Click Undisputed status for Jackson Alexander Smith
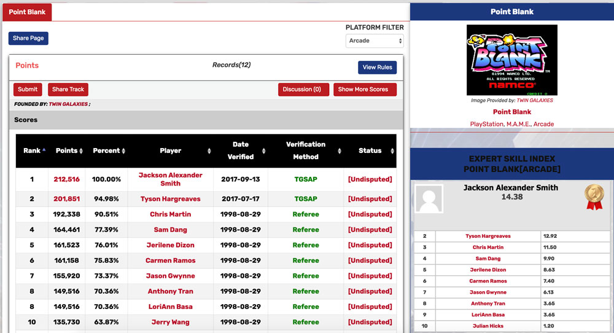The height and width of the screenshot is (333, 614). point(370,179)
